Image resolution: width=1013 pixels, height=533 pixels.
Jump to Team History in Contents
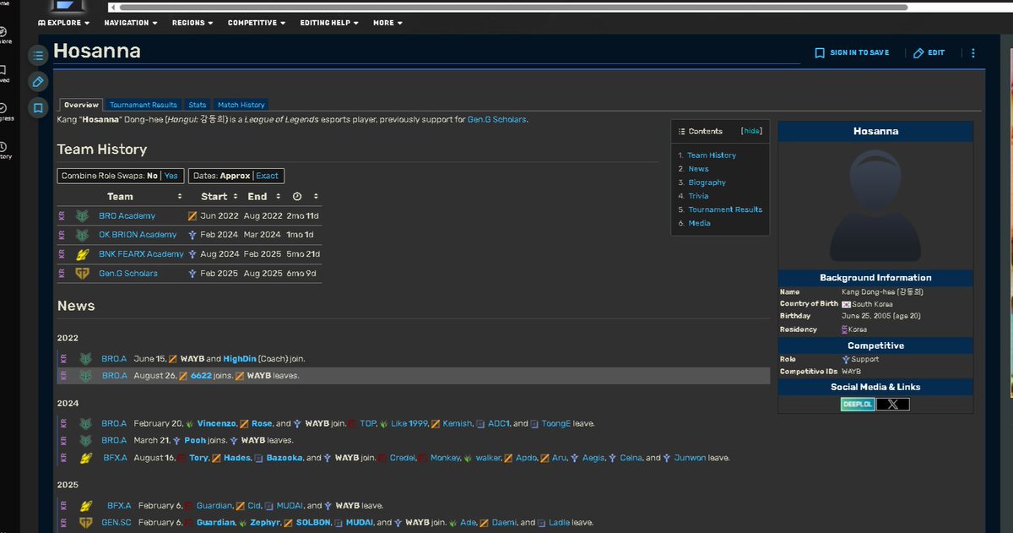(712, 155)
